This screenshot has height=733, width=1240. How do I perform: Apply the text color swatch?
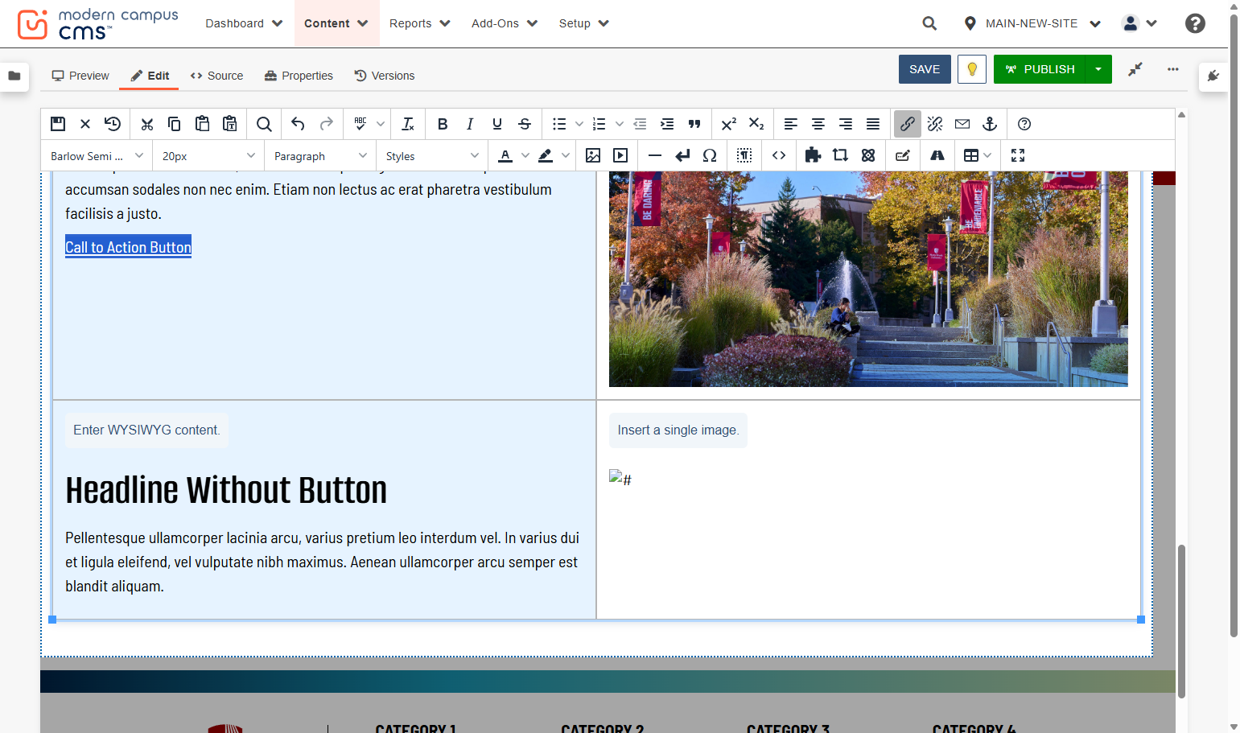[505, 155]
